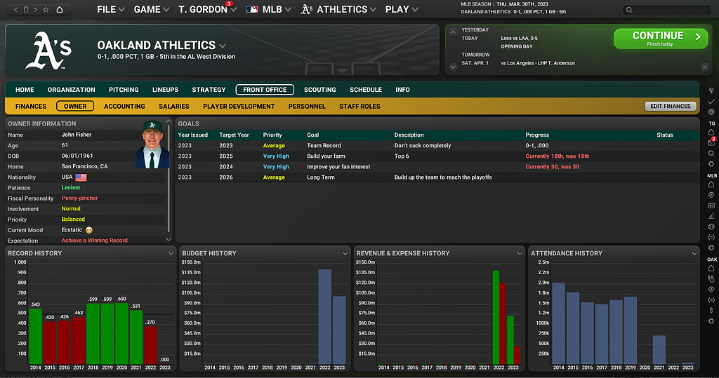Open the OAK team home icon

[711, 269]
